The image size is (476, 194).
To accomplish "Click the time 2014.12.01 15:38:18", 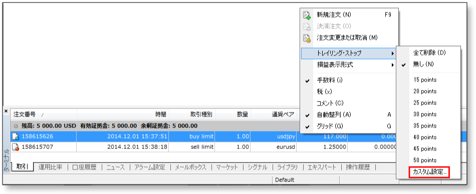I will coord(137,147).
